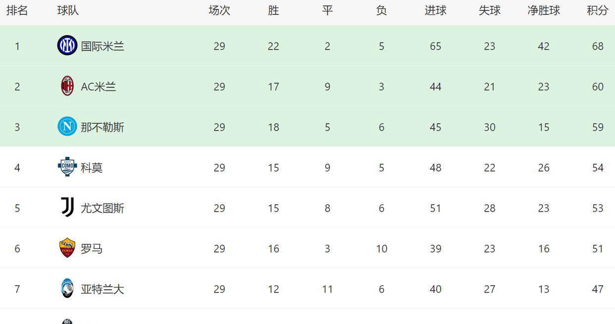
Task: Click the Juventus club logo
Action: click(x=67, y=207)
